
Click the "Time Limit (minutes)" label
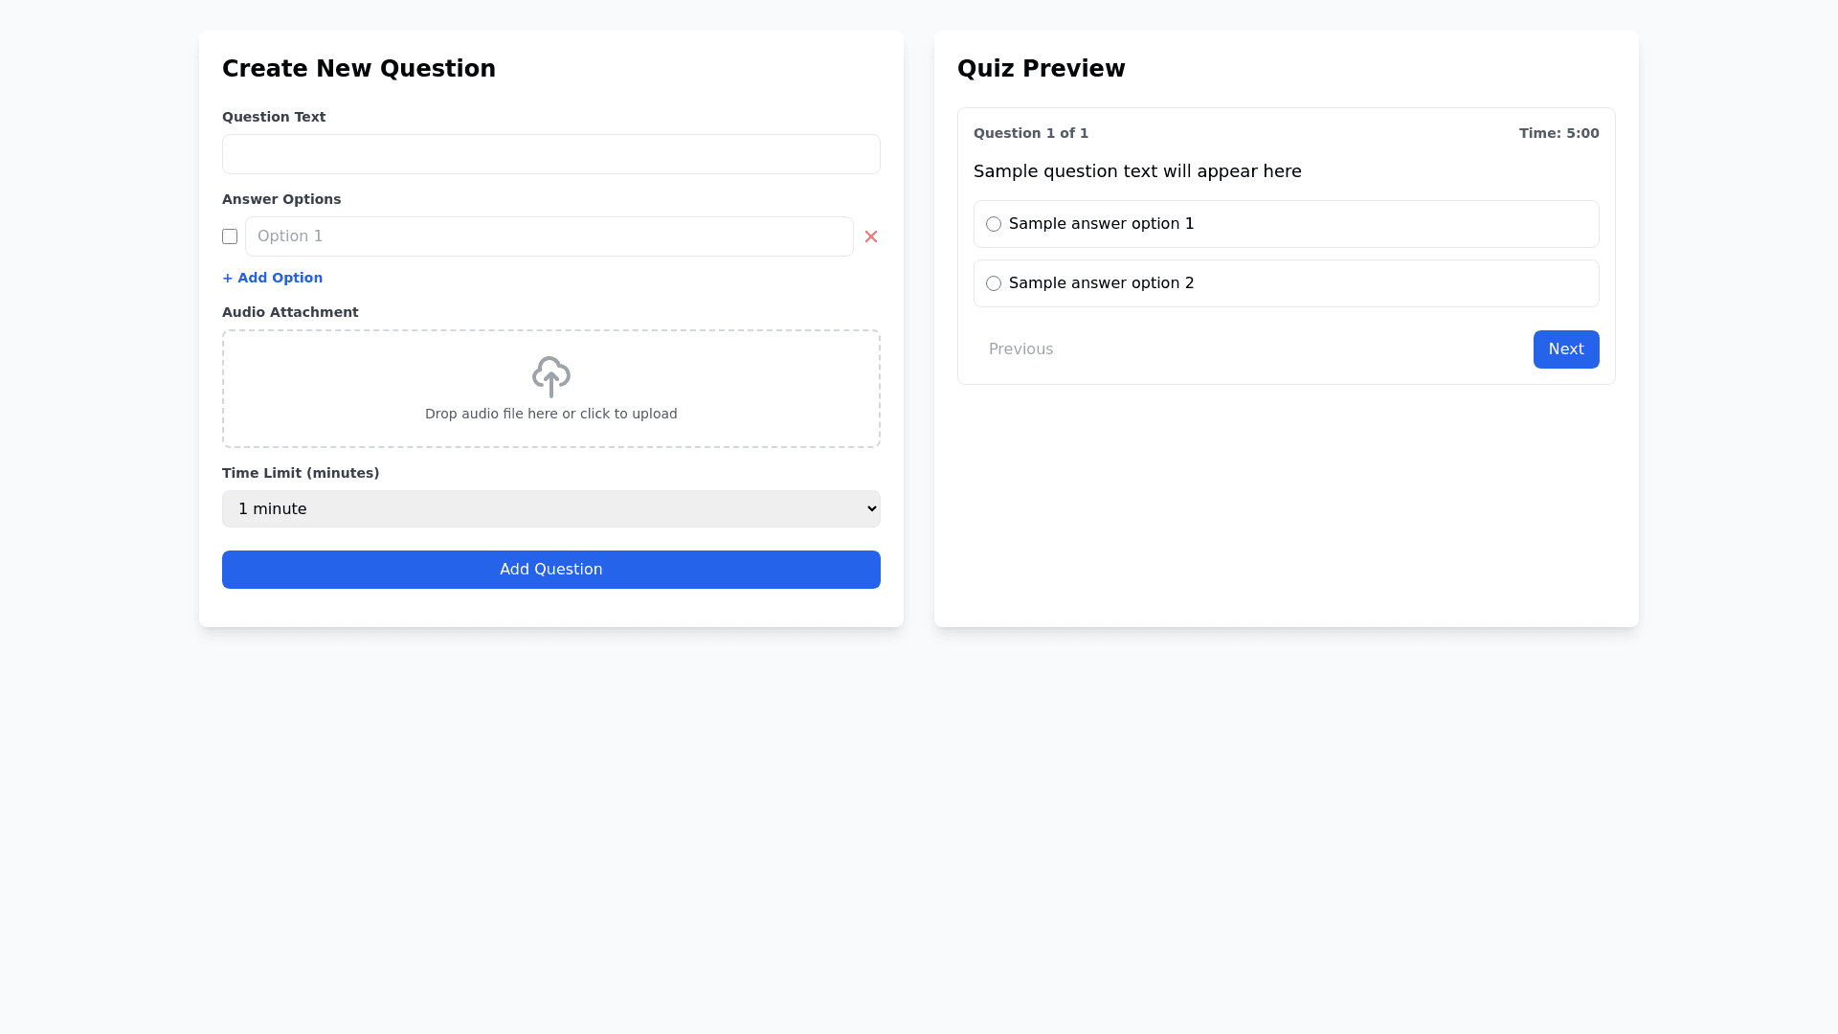[x=301, y=473]
